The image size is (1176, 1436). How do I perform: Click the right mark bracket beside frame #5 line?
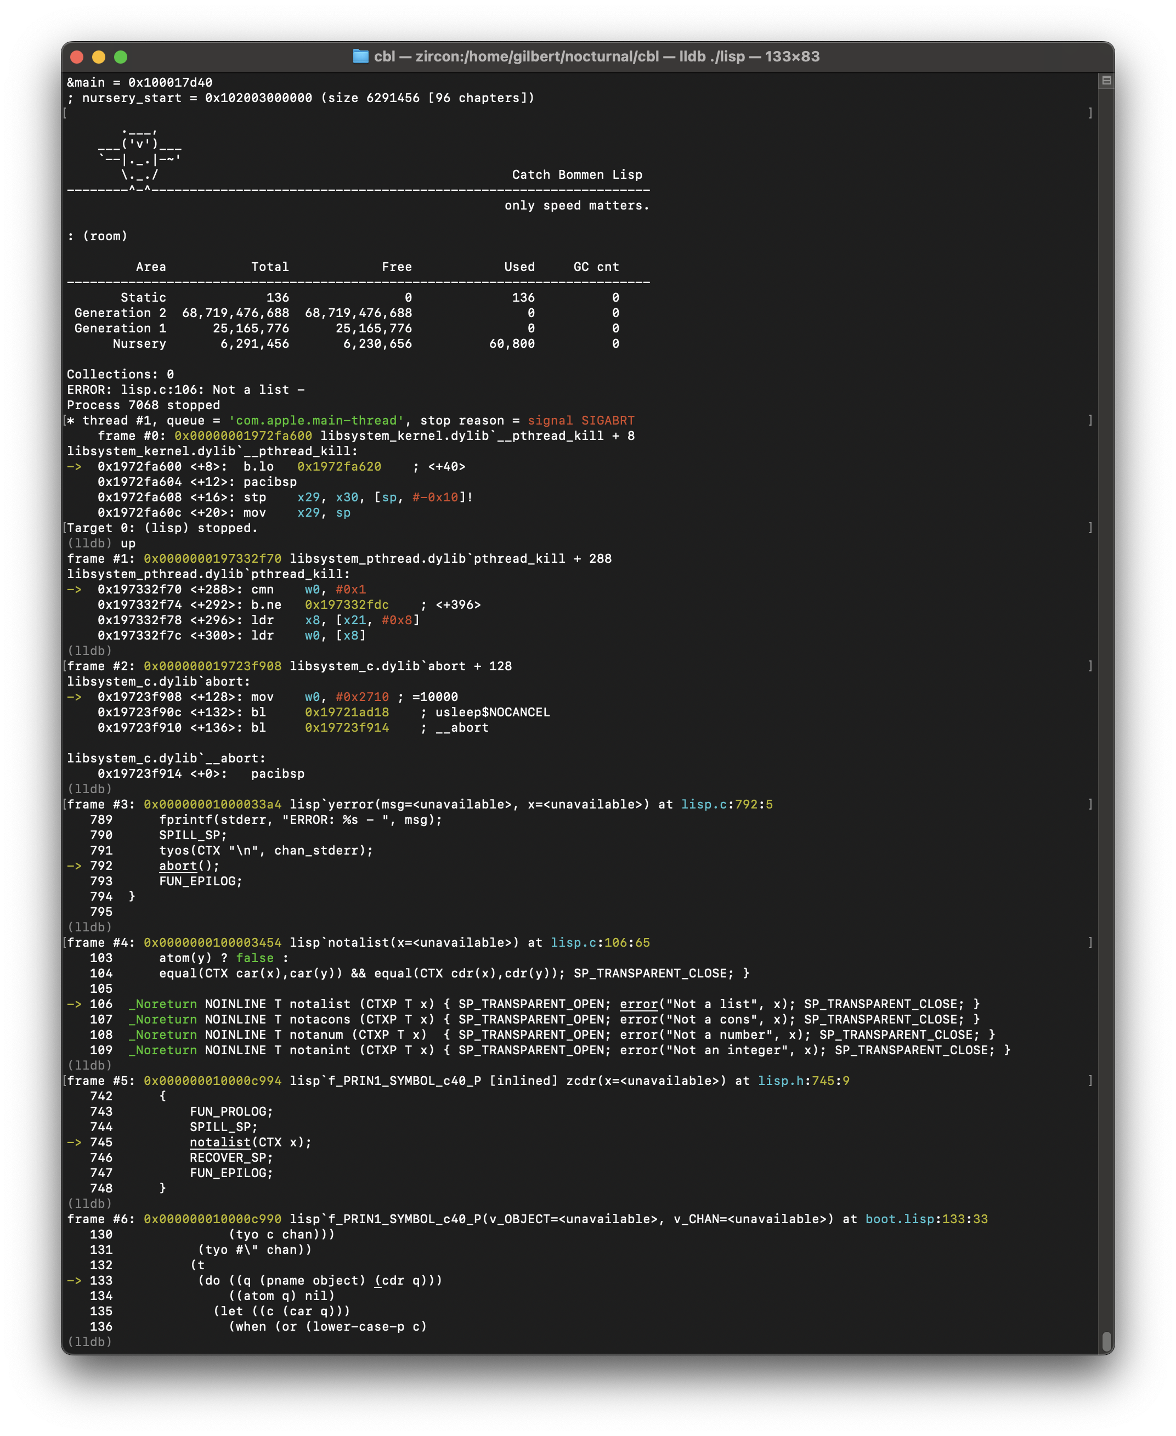(x=1090, y=1081)
